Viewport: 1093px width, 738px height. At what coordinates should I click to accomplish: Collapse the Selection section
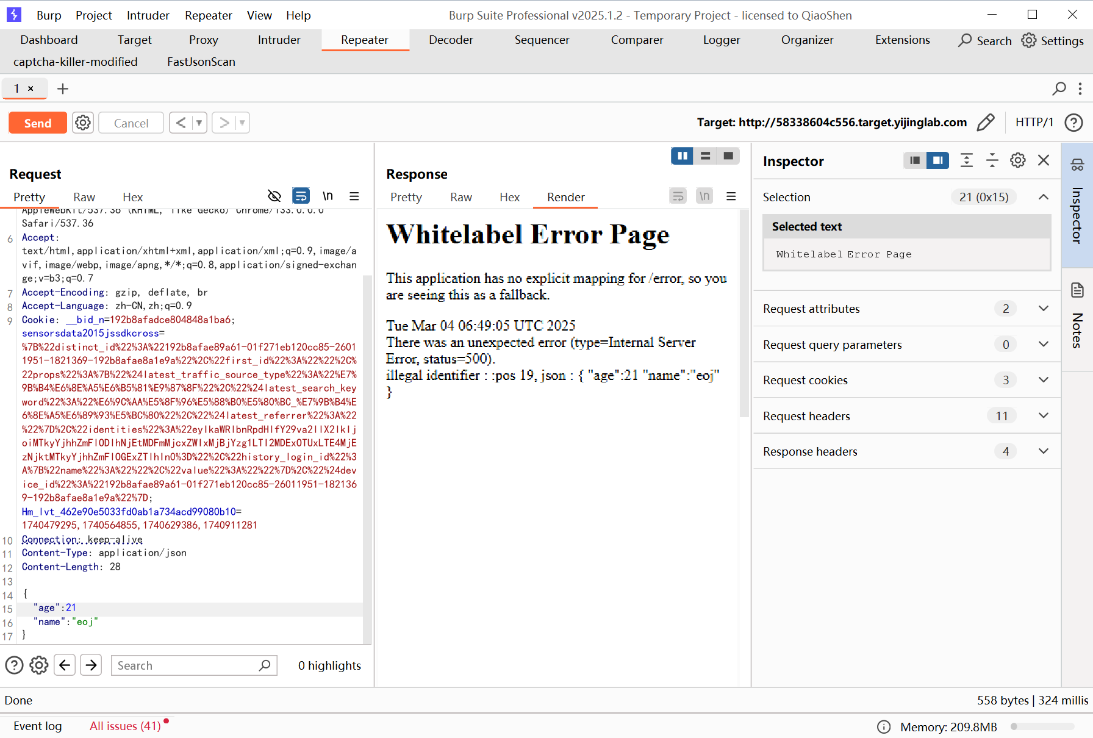tap(1044, 197)
